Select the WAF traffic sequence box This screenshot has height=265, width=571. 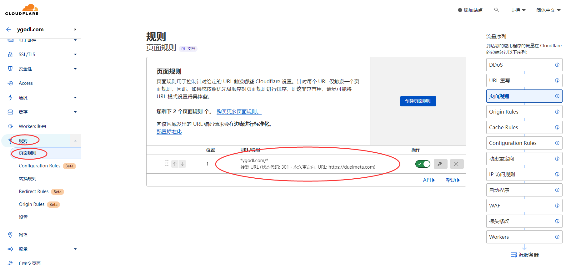click(524, 206)
